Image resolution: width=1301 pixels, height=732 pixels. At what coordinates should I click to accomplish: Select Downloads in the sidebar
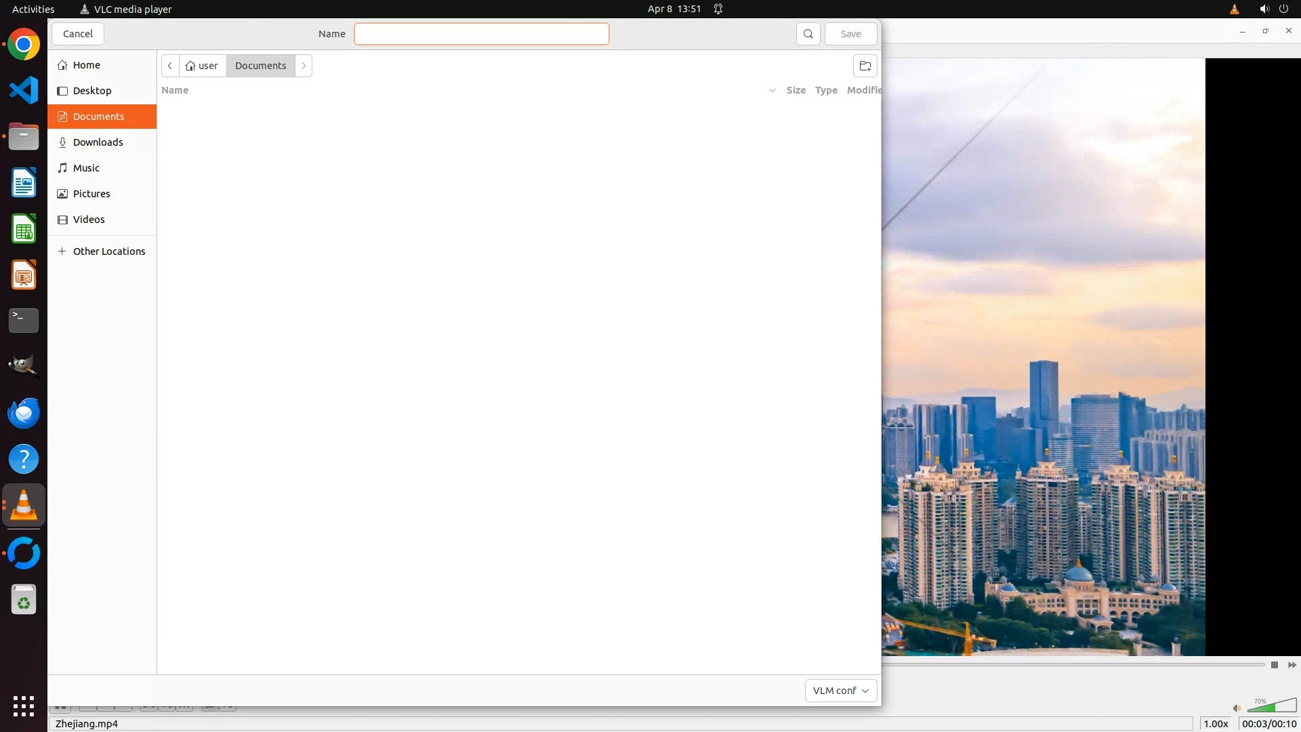tap(98, 142)
